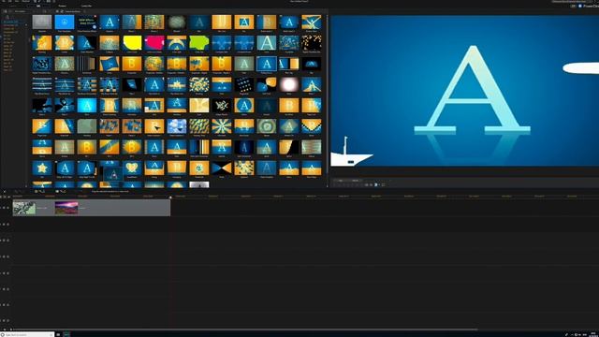Select the radial sunburst transition thumbnail
Image resolution: width=599 pixels, height=337 pixels.
(222, 126)
